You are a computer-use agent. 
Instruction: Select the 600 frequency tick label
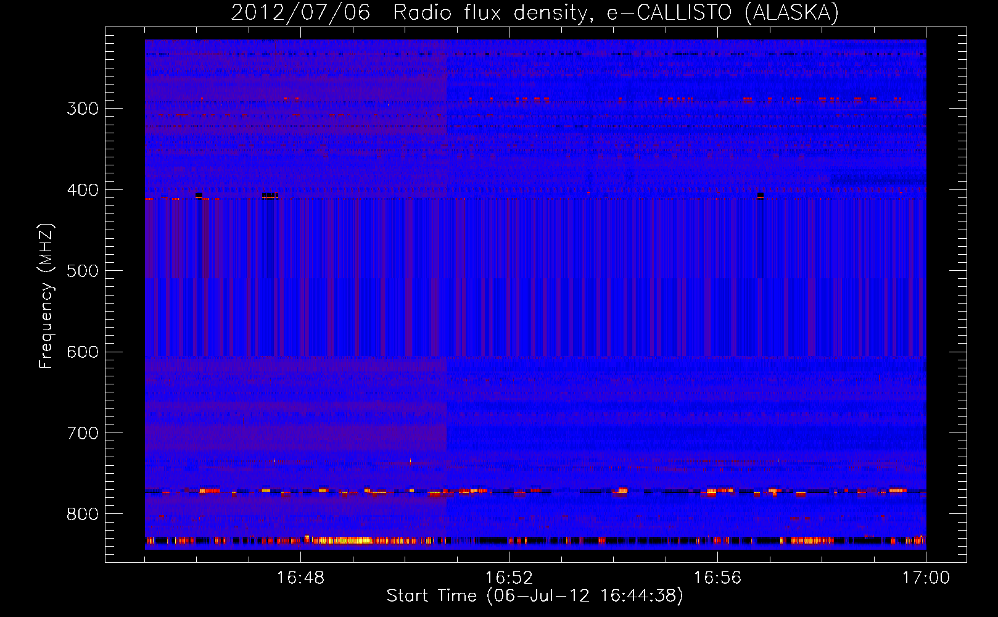[x=83, y=352]
